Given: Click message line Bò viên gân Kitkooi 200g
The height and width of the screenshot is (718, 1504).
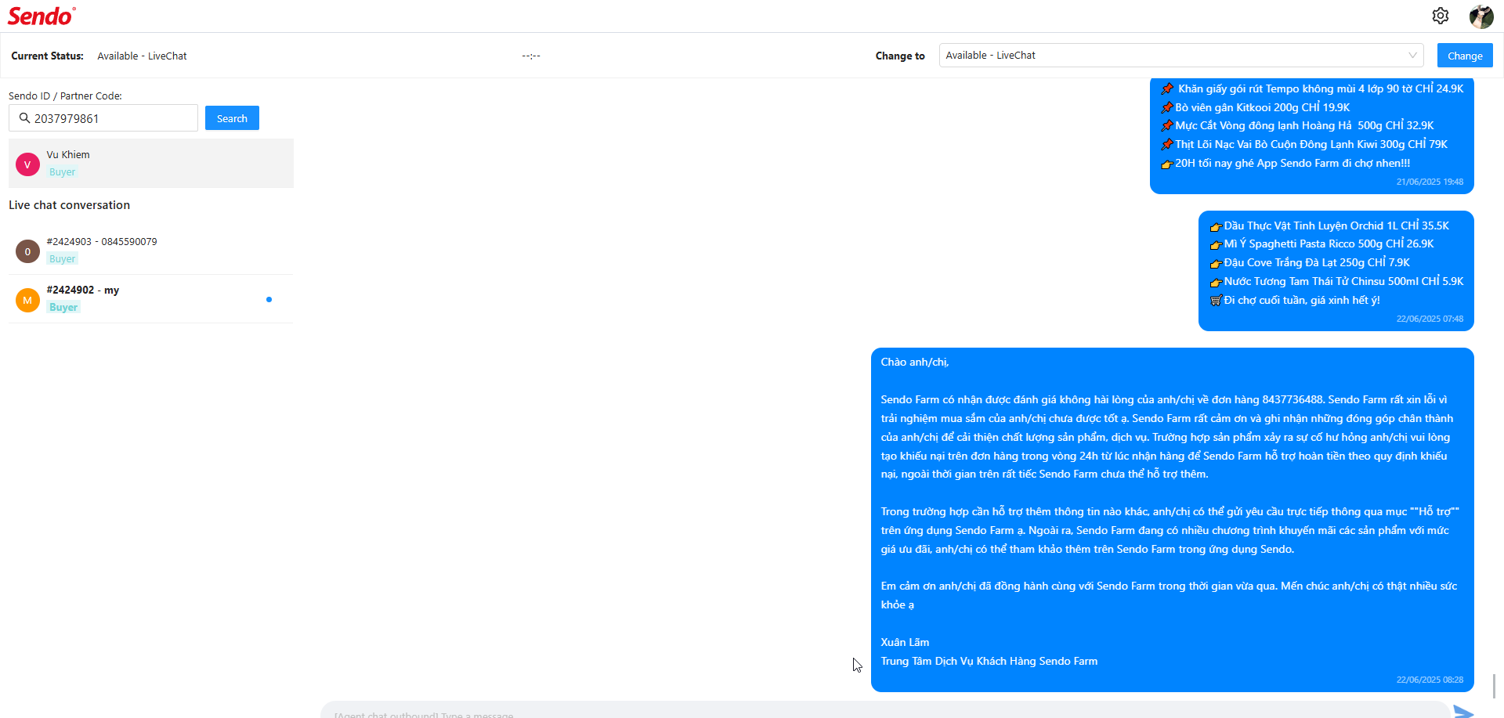Looking at the screenshot, I should [x=1256, y=107].
